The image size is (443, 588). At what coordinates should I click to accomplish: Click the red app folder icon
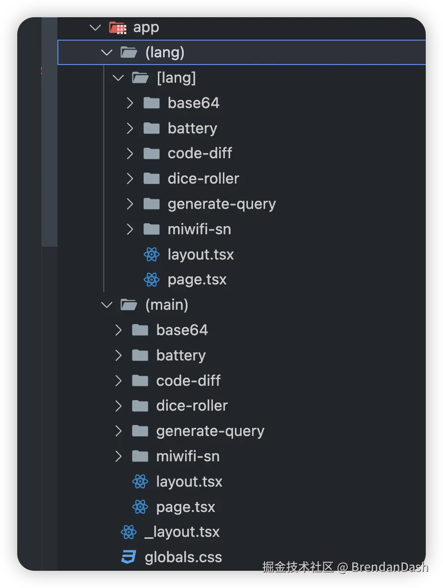118,28
